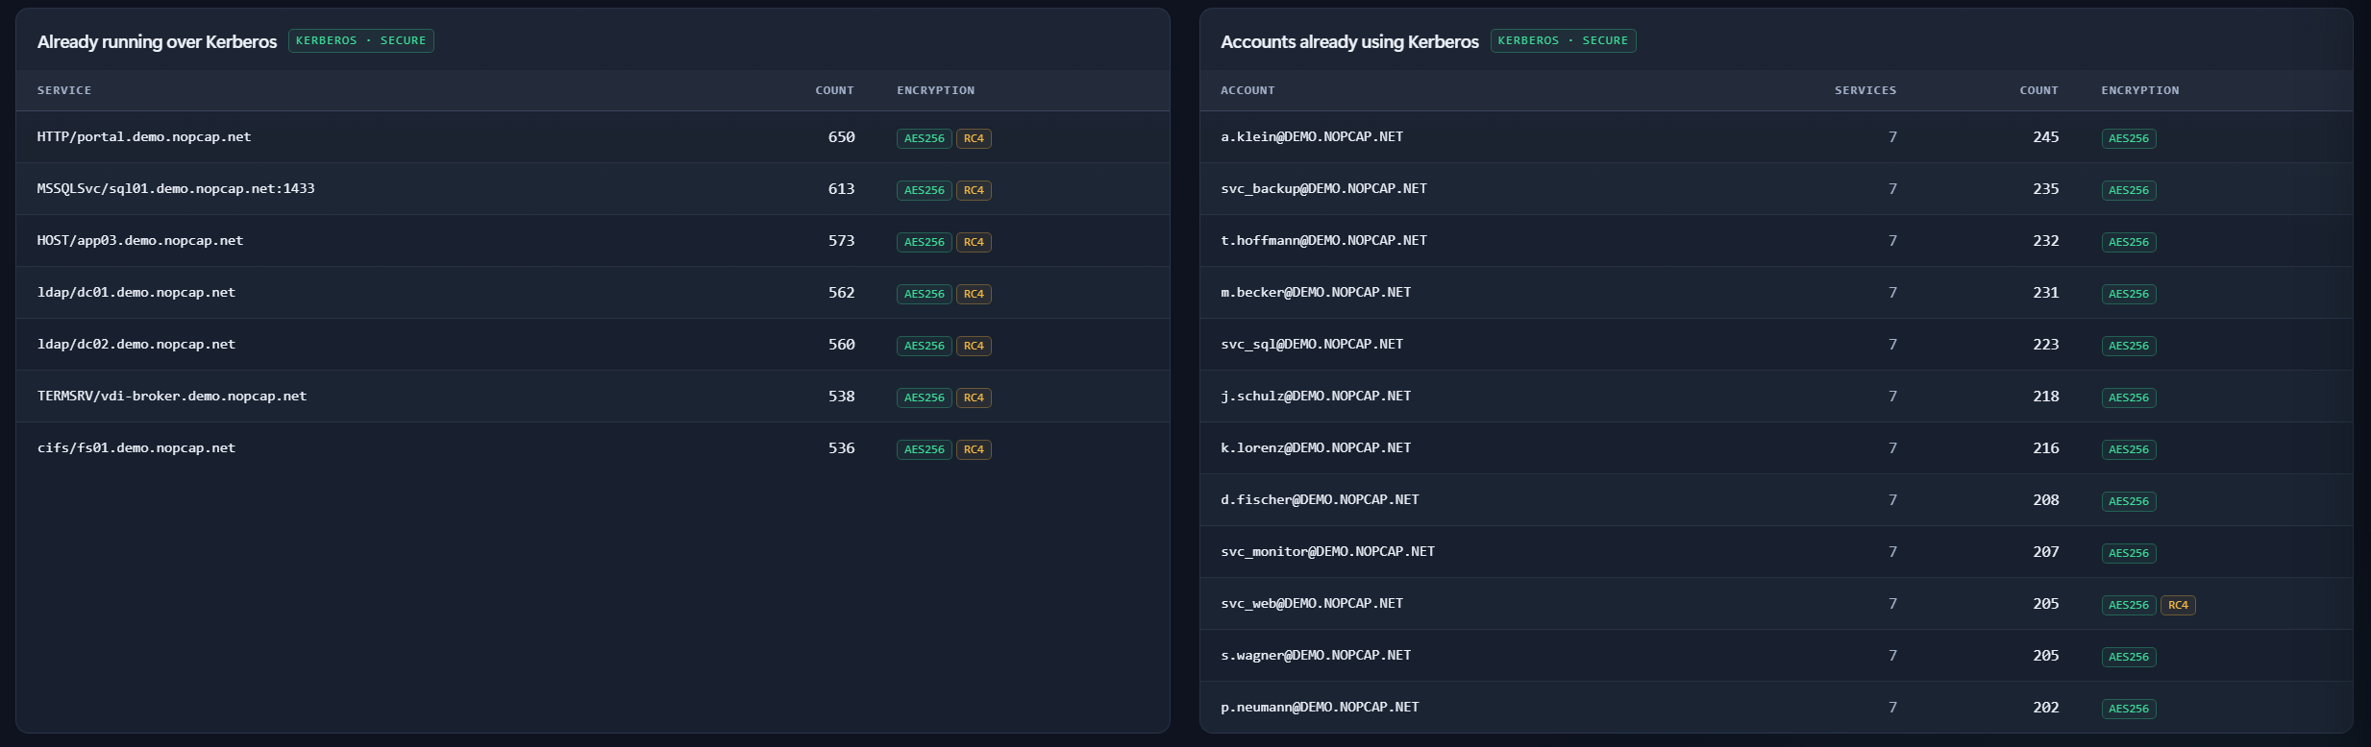Click RC4 tag on cifs/fs01 row
This screenshot has height=747, width=2371.
974,449
